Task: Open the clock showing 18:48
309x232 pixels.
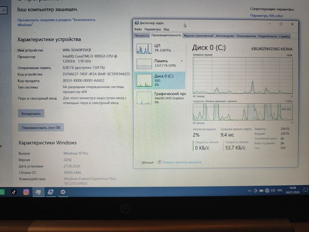Action: (292, 190)
